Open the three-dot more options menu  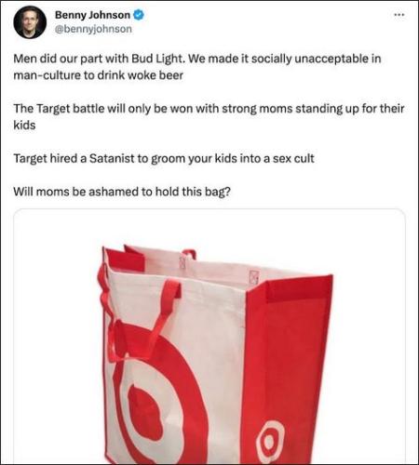pos(399,15)
